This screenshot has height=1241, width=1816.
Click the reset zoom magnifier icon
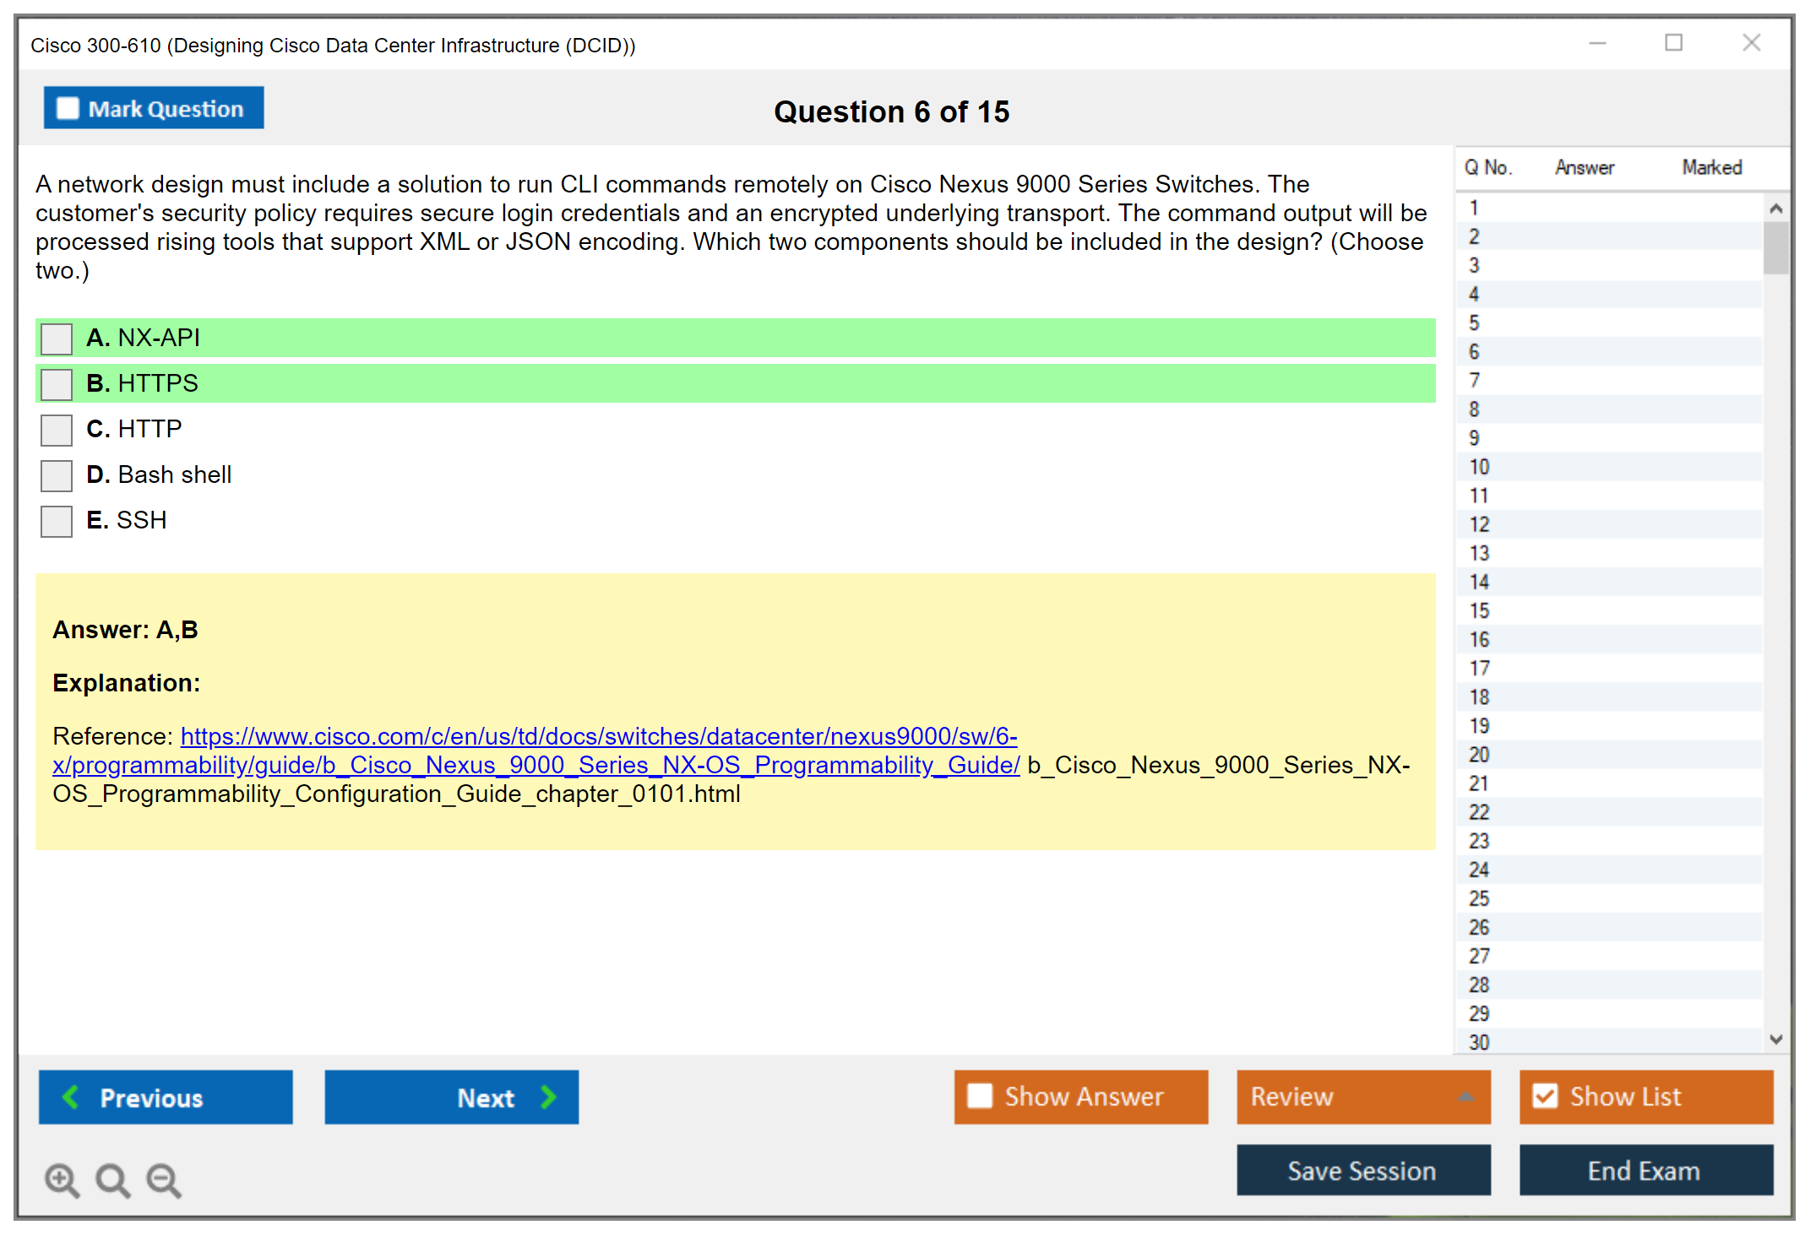tap(112, 1179)
